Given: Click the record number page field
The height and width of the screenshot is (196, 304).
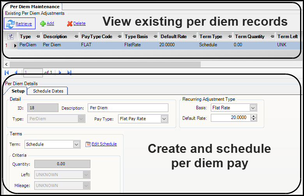Looking at the screenshot, I should [x=33, y=73].
